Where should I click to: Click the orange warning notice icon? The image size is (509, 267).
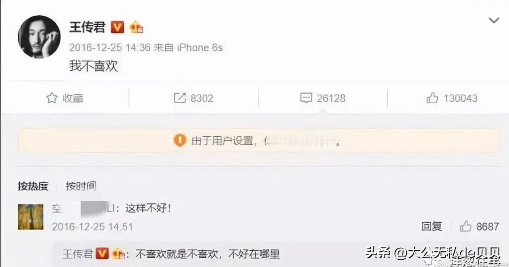pos(180,140)
